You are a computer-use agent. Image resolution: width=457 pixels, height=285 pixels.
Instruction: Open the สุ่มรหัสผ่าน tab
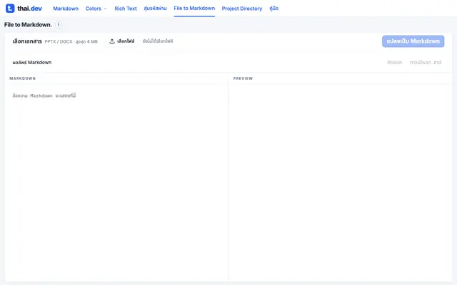click(155, 9)
